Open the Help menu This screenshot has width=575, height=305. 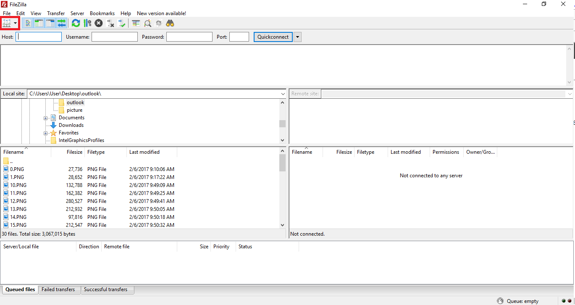126,13
